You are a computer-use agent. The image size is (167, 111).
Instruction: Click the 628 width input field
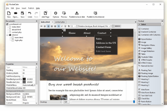click(x=67, y=102)
